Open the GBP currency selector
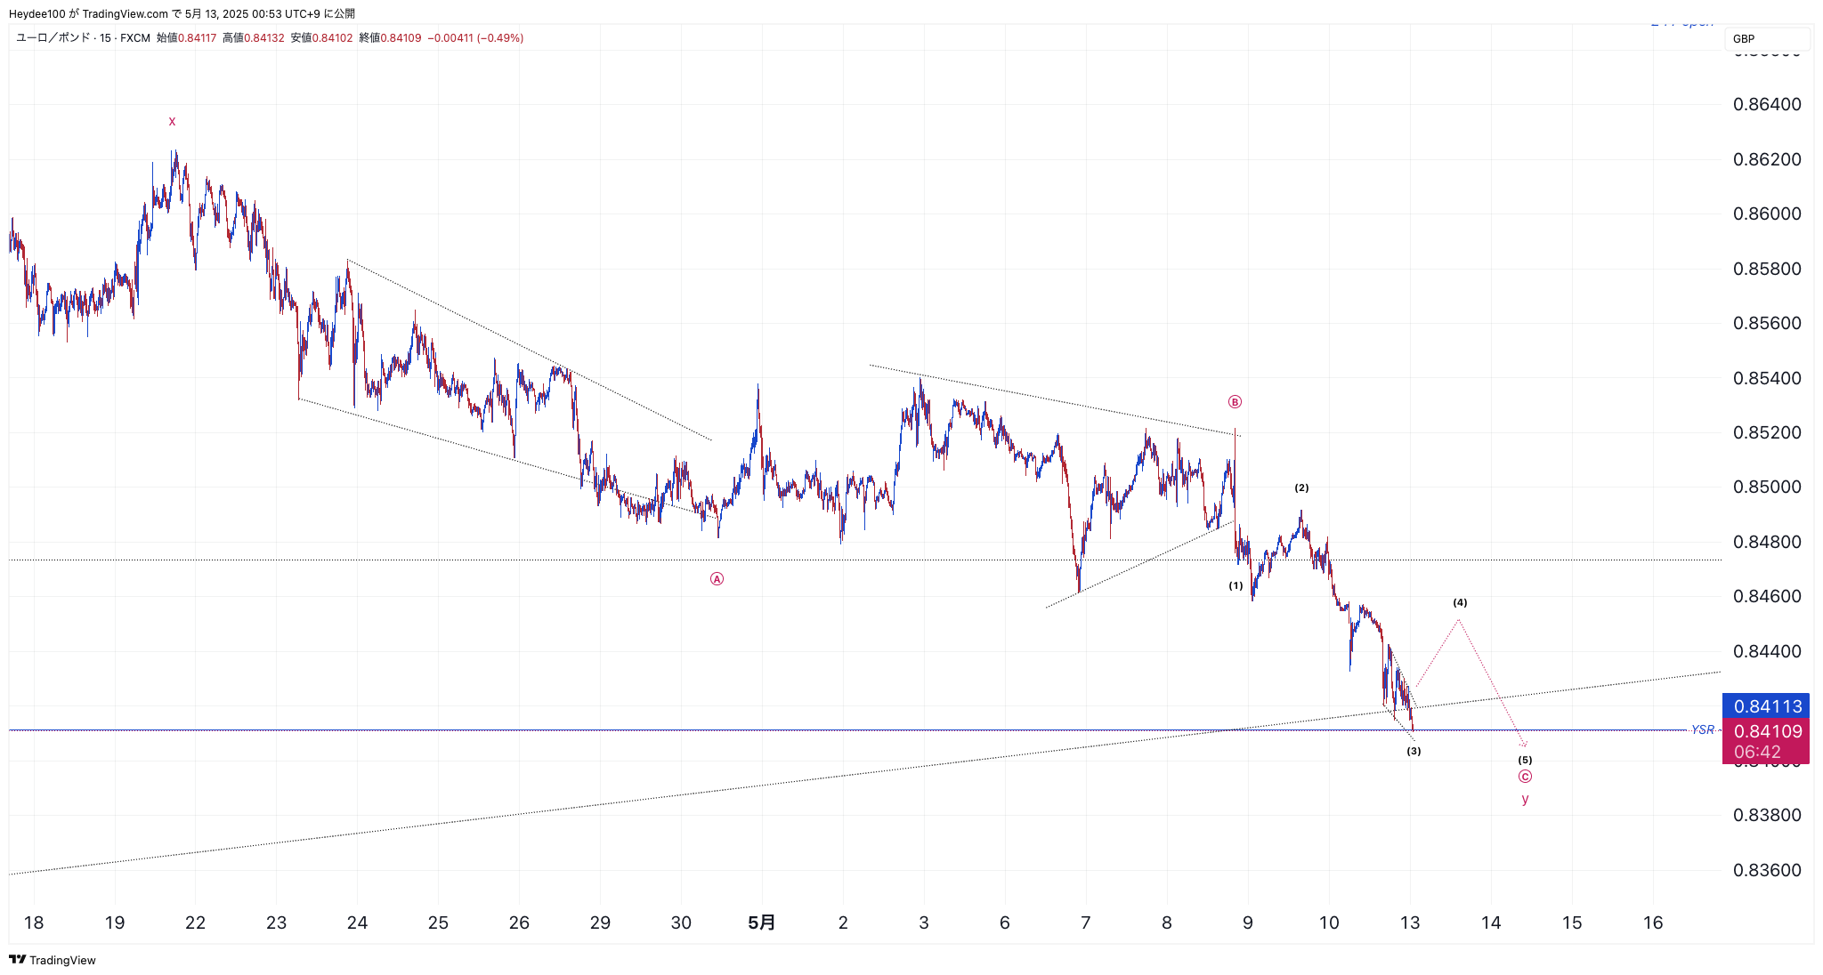Screen dimensions: 1823x975 pyautogui.click(x=1767, y=39)
